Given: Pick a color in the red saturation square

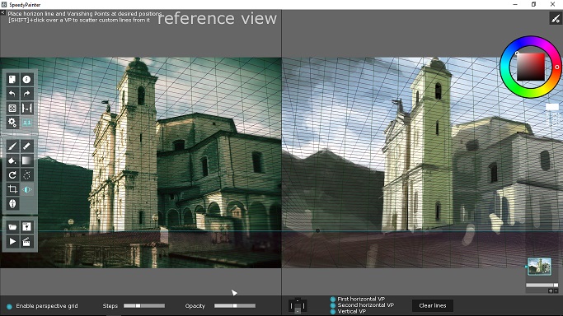Looking at the screenshot, I should coord(531,67).
